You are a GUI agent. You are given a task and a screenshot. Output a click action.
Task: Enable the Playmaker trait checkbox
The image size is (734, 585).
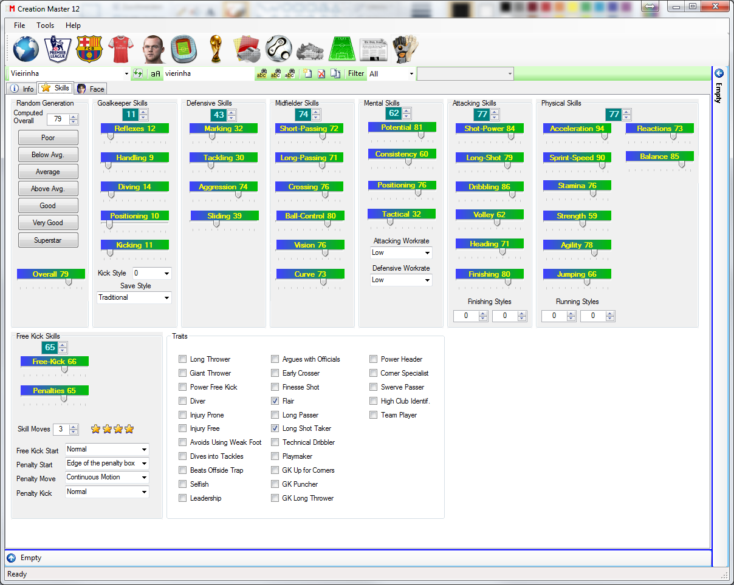pyautogui.click(x=275, y=456)
